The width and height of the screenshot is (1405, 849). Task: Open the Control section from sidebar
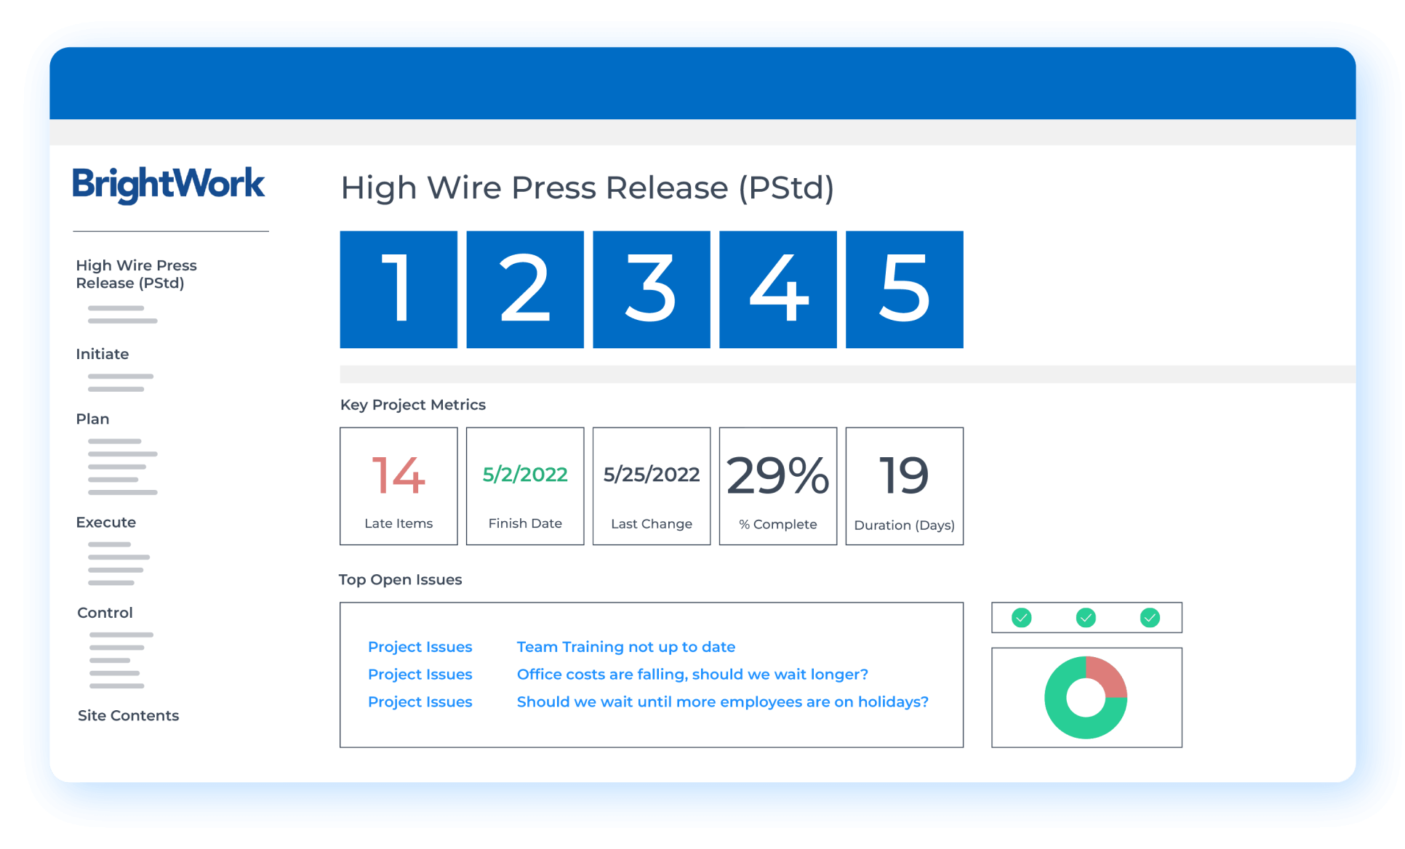pos(104,613)
